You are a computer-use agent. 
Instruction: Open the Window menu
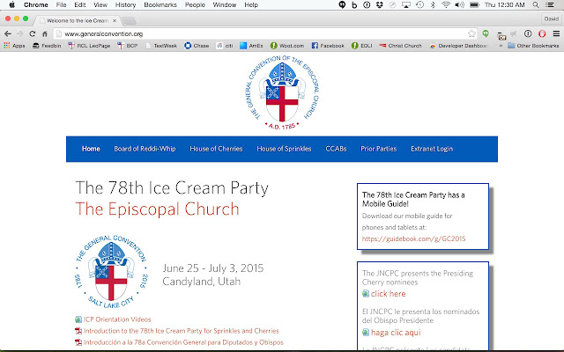(225, 4)
